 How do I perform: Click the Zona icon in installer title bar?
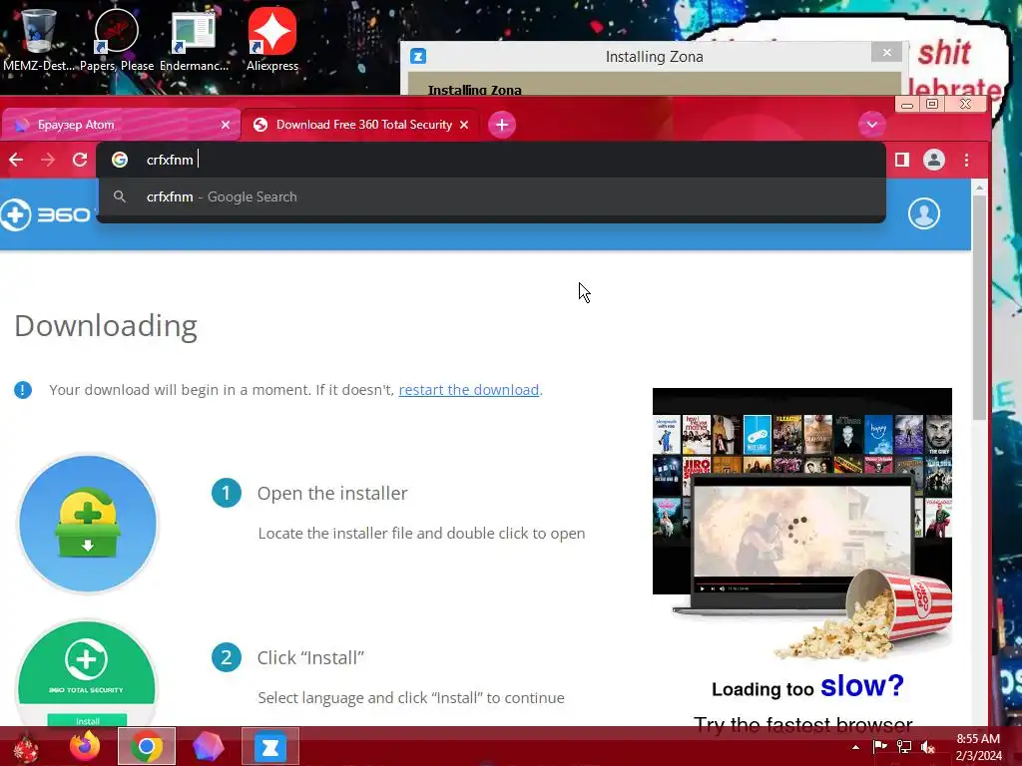point(418,57)
